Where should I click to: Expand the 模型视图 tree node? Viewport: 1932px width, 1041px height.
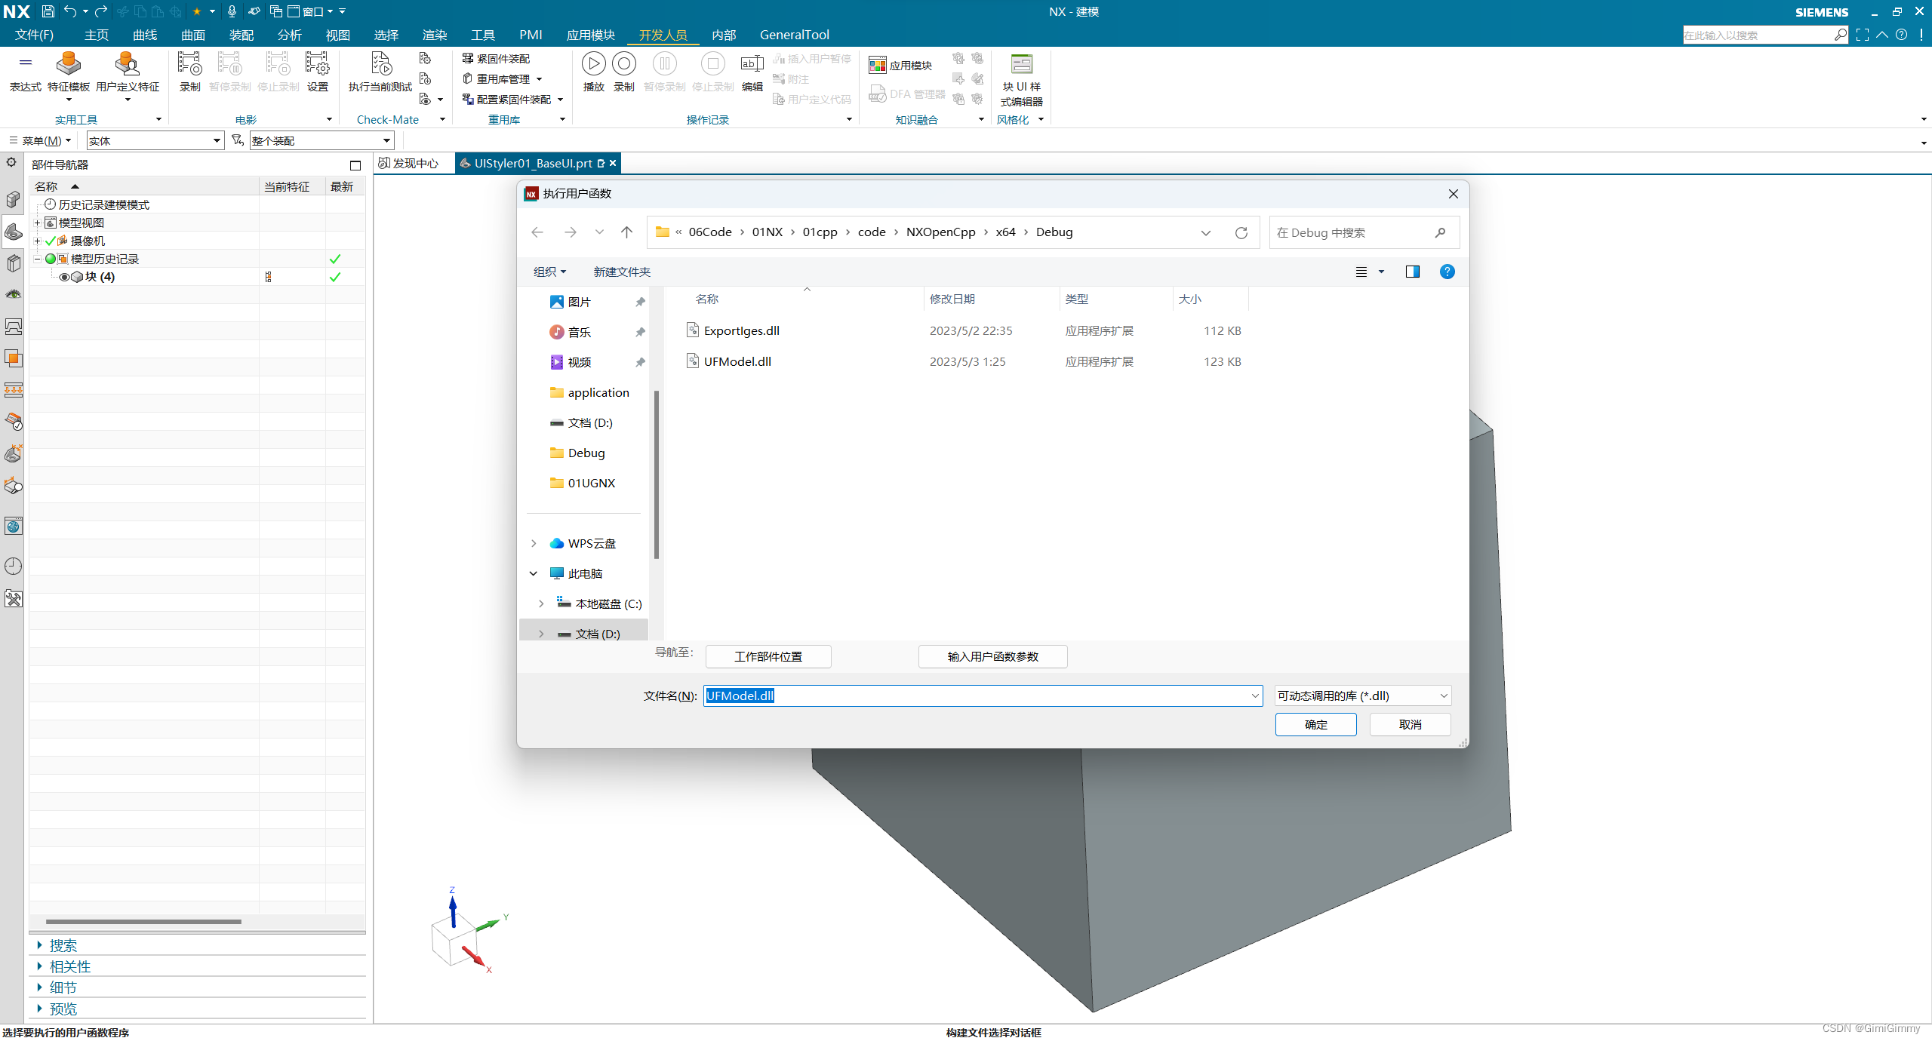click(37, 223)
